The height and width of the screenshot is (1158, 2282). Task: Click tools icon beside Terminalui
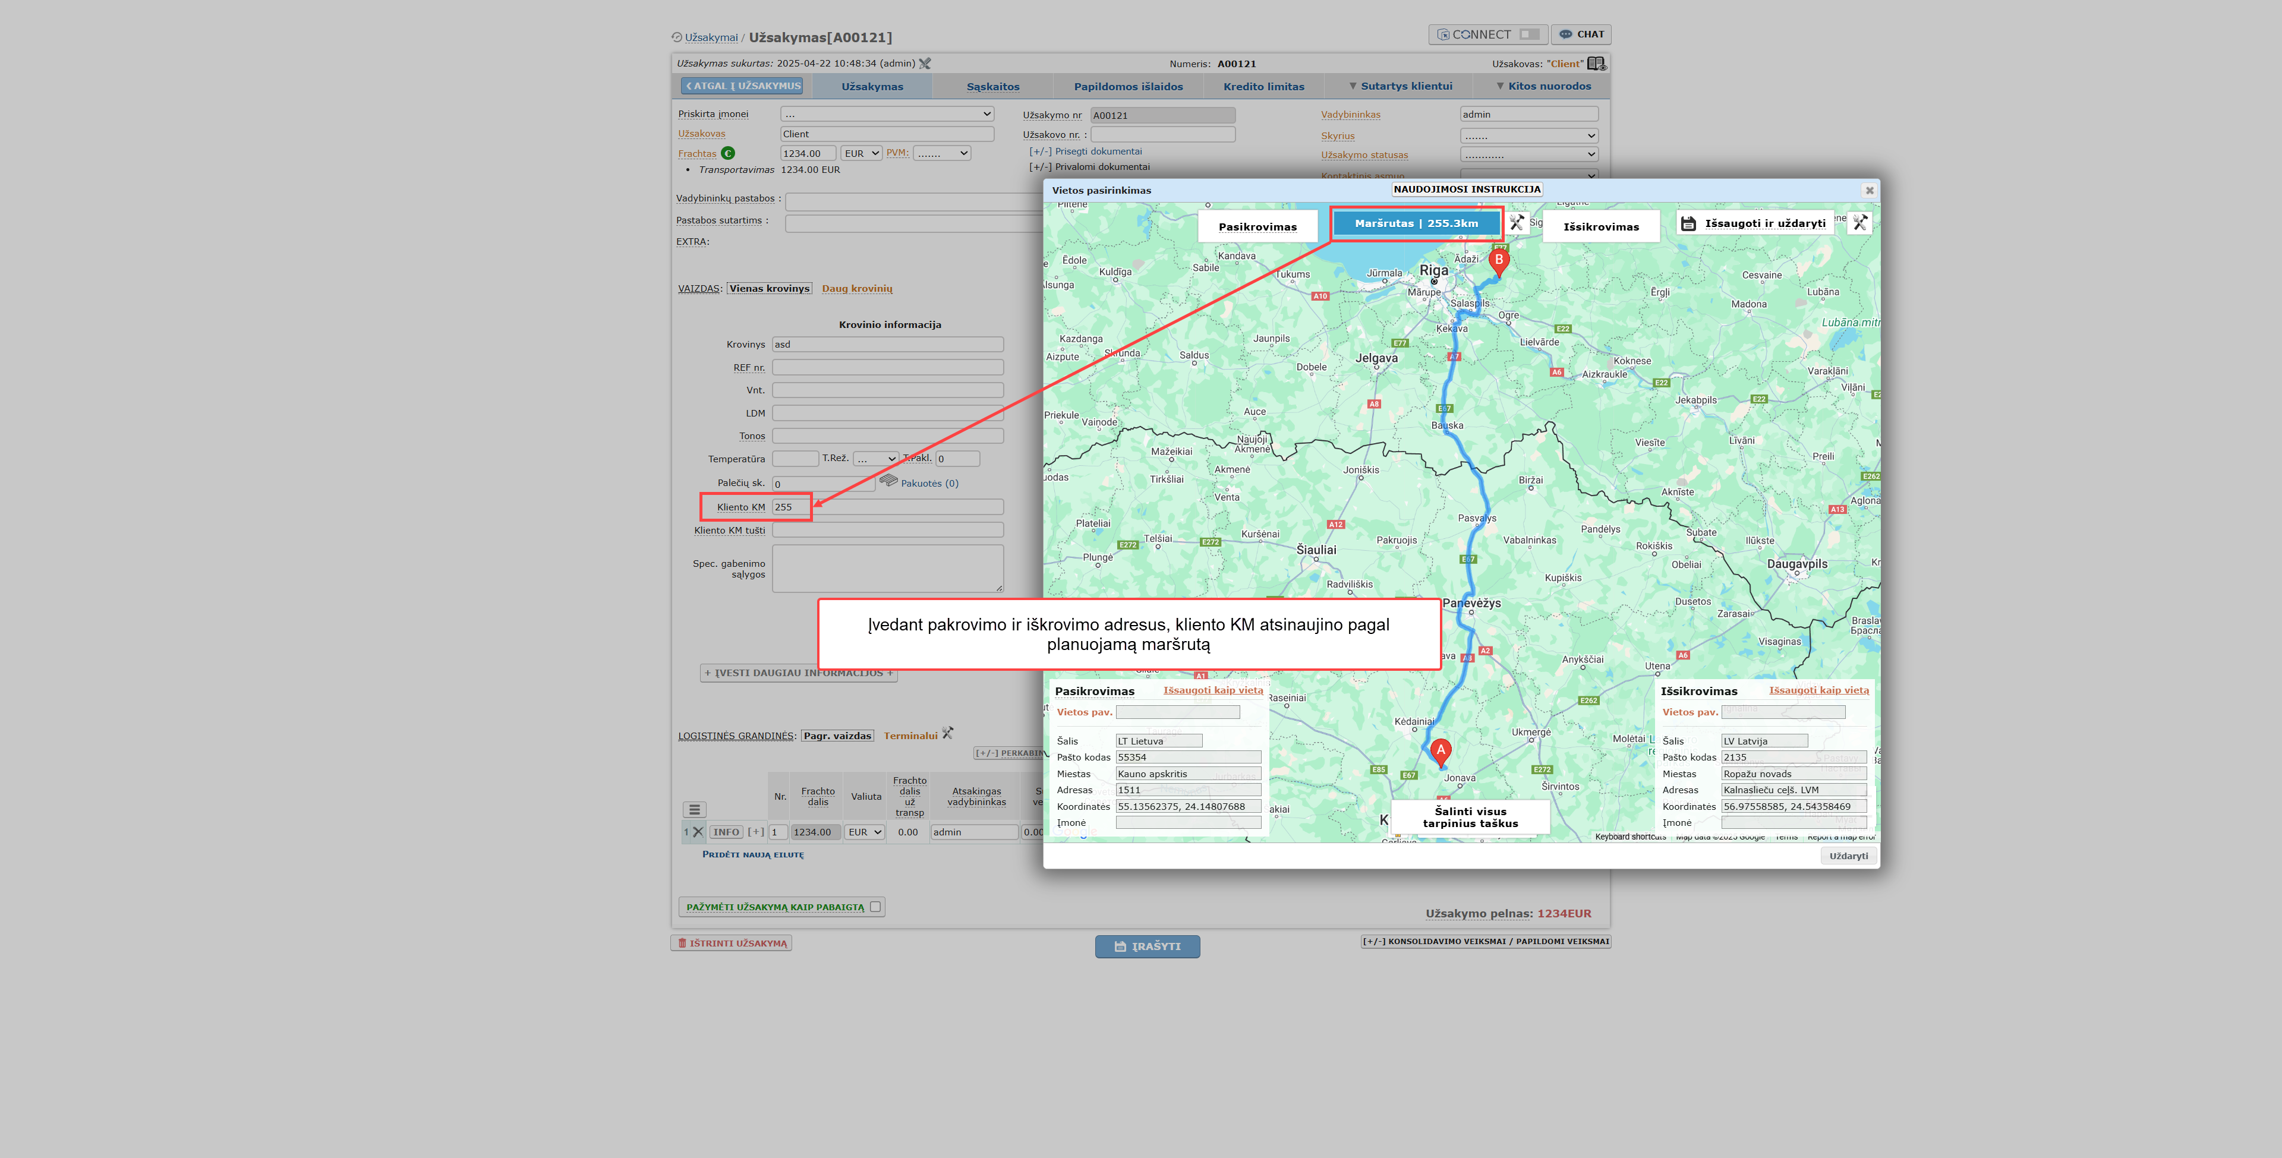[948, 733]
